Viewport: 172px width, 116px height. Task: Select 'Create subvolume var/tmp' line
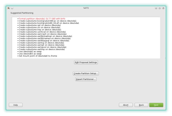click(x=42, y=49)
